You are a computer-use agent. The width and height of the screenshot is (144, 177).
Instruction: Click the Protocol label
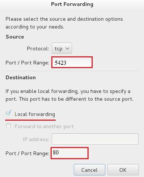[38, 49]
